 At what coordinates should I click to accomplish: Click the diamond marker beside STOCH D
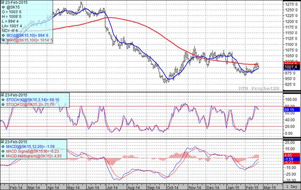point(3,104)
